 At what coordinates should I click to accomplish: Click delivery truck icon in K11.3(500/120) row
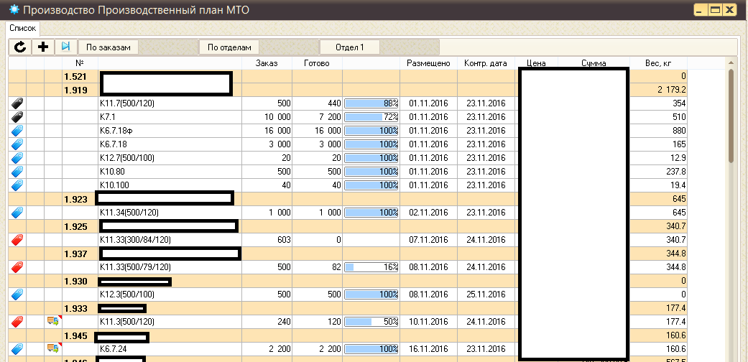tap(53, 322)
